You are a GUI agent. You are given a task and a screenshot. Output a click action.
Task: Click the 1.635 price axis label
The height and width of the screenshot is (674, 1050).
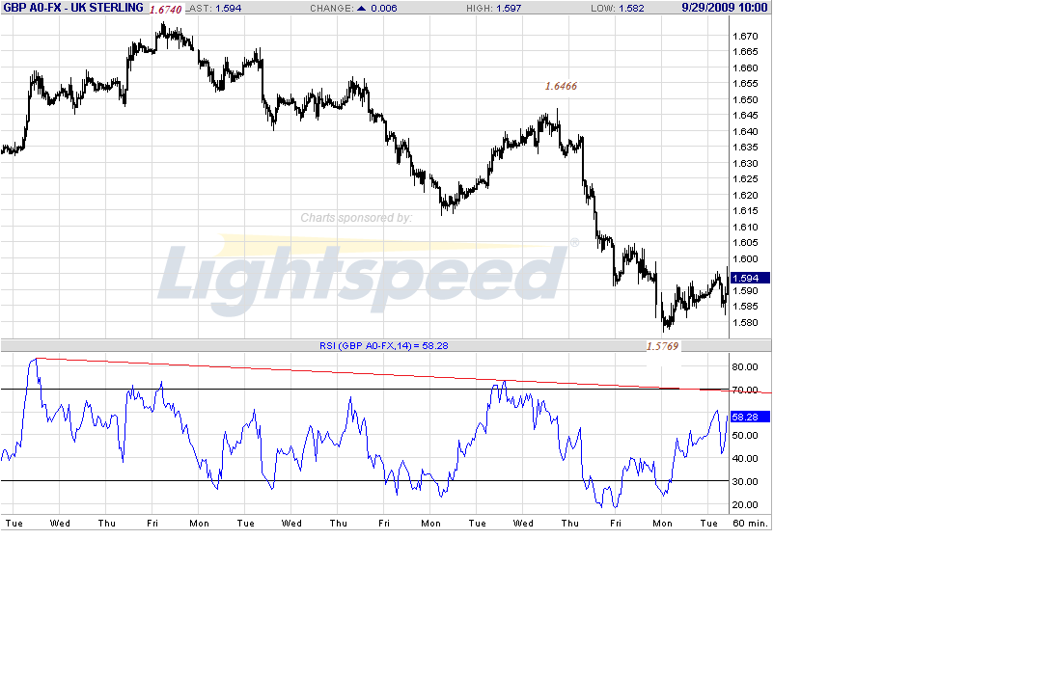point(745,148)
